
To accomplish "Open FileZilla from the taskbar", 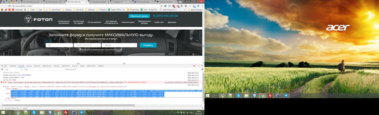I will [65, 112].
